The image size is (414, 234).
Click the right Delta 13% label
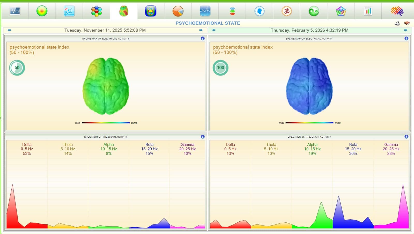point(230,149)
